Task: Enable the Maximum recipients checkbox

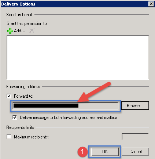Action: pyautogui.click(x=9, y=137)
